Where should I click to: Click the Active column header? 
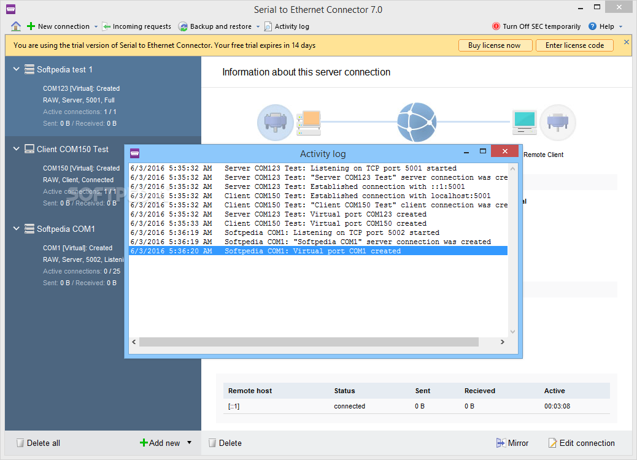(555, 391)
